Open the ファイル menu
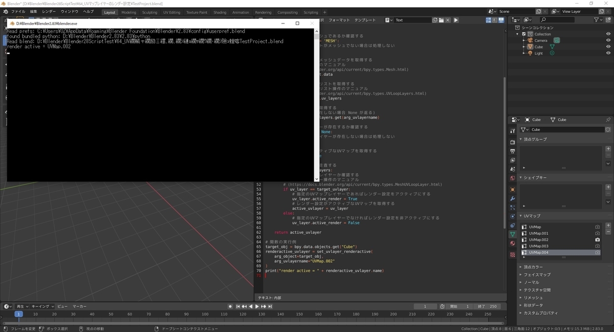Image resolution: width=614 pixels, height=332 pixels. click(18, 11)
